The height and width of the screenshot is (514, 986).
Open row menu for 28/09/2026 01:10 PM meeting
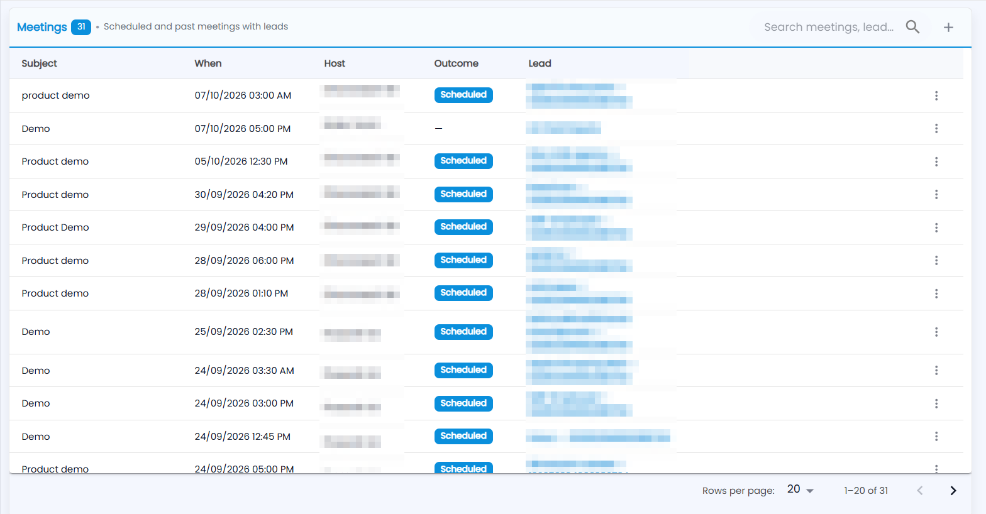(936, 293)
